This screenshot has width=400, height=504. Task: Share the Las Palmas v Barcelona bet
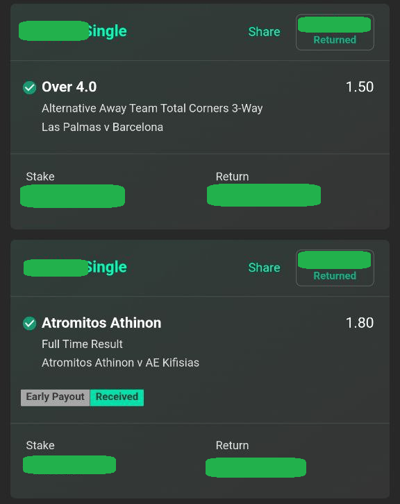click(x=264, y=32)
